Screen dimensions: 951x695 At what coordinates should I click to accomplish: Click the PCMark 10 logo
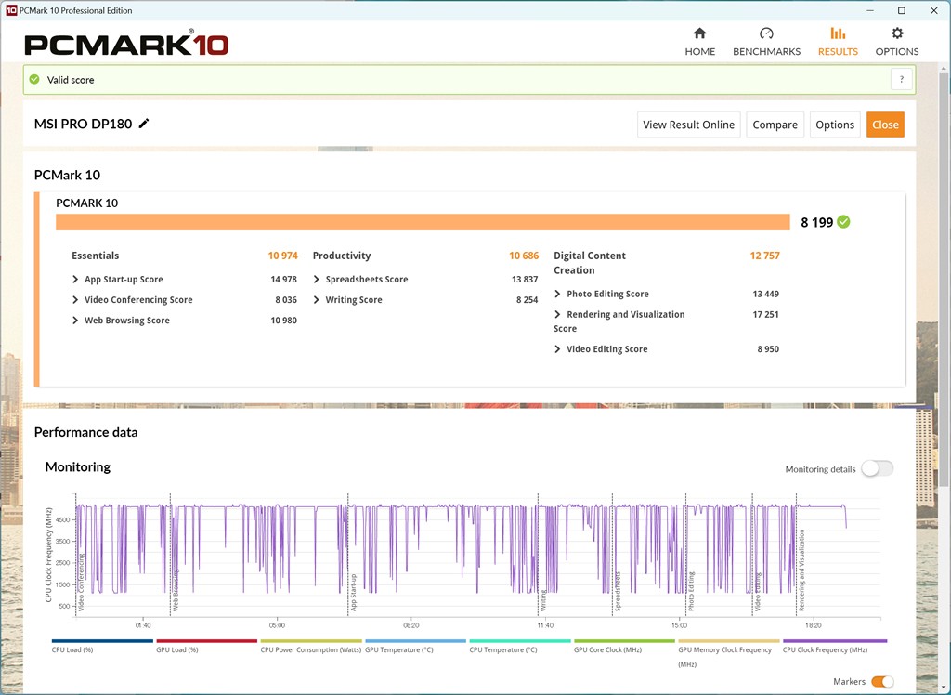tap(126, 44)
